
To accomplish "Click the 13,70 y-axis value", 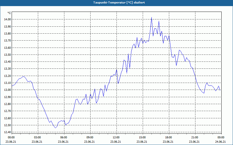I will (x=7, y=41).
